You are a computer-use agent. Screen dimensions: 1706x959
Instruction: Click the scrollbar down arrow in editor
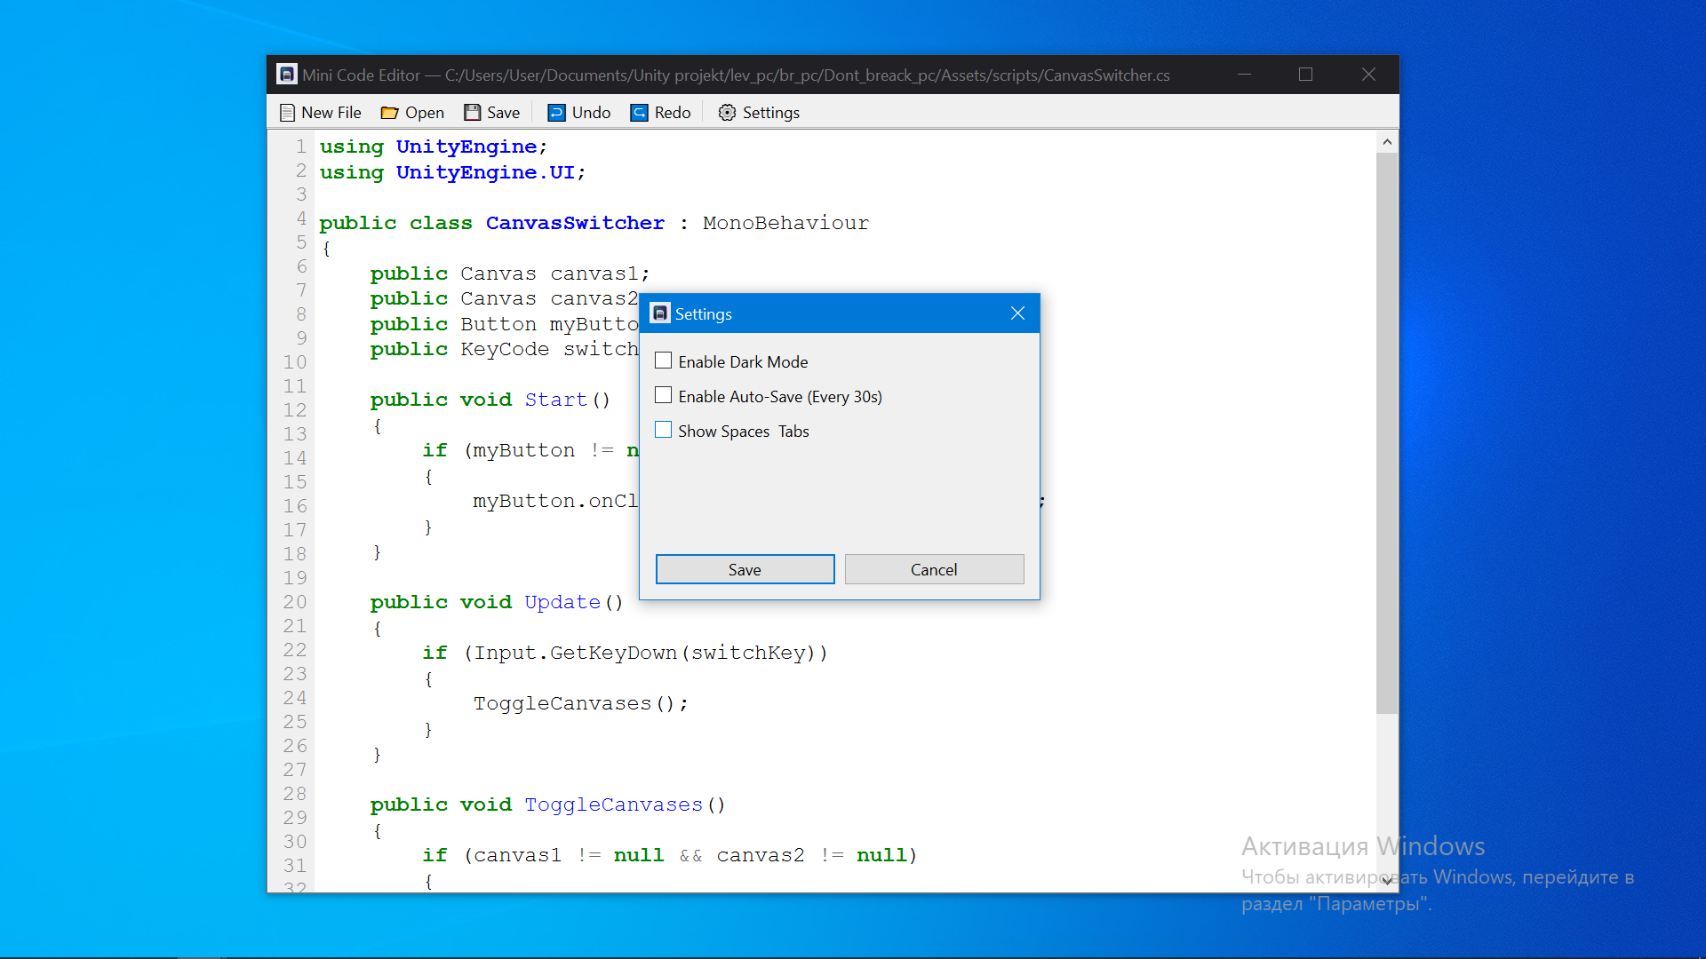click(1387, 881)
